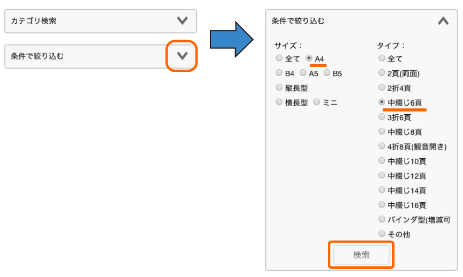Choose the 2頁(両面) type option
Screen dimensions: 463x277
coord(382,72)
